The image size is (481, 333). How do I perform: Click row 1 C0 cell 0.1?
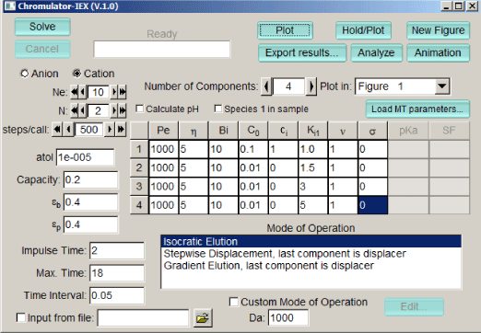click(x=253, y=149)
